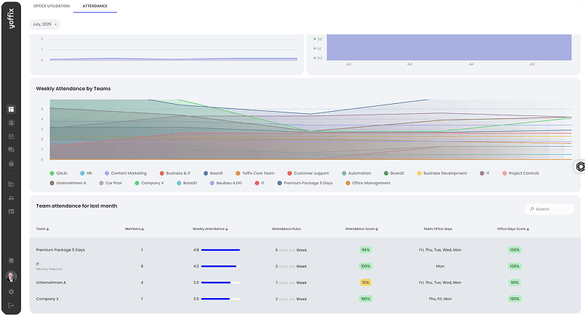This screenshot has height=316, width=585.
Task: Toggle Board3 legend entry
Action: (x=187, y=183)
